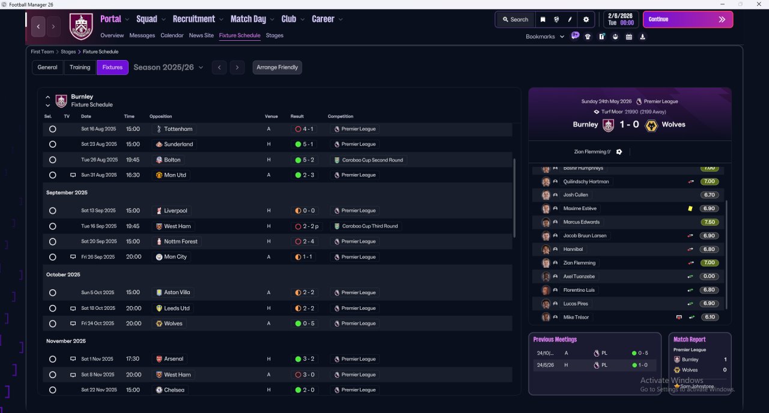Select the Liverpool fixture radio circle
Screen dimensions: 769x413
(x=52, y=211)
